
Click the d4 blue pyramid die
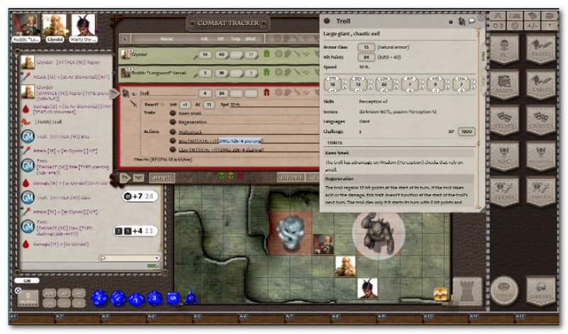point(191,297)
